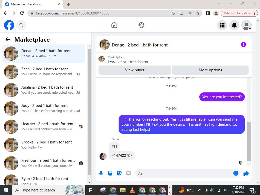
Task: Open Heather conversation in list
Action: coord(43,126)
